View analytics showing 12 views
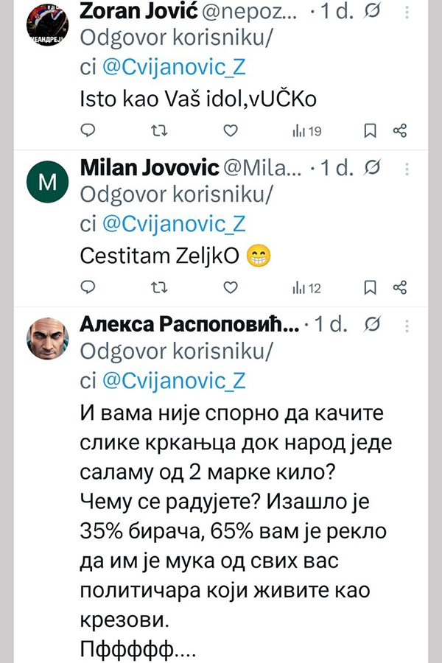The image size is (442, 663). click(307, 287)
